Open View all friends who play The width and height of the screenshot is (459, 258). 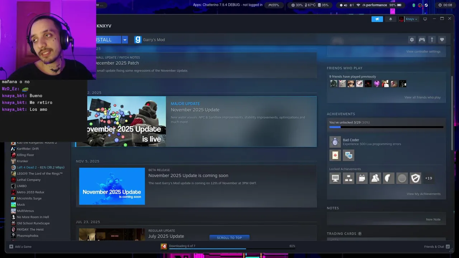pos(422,97)
